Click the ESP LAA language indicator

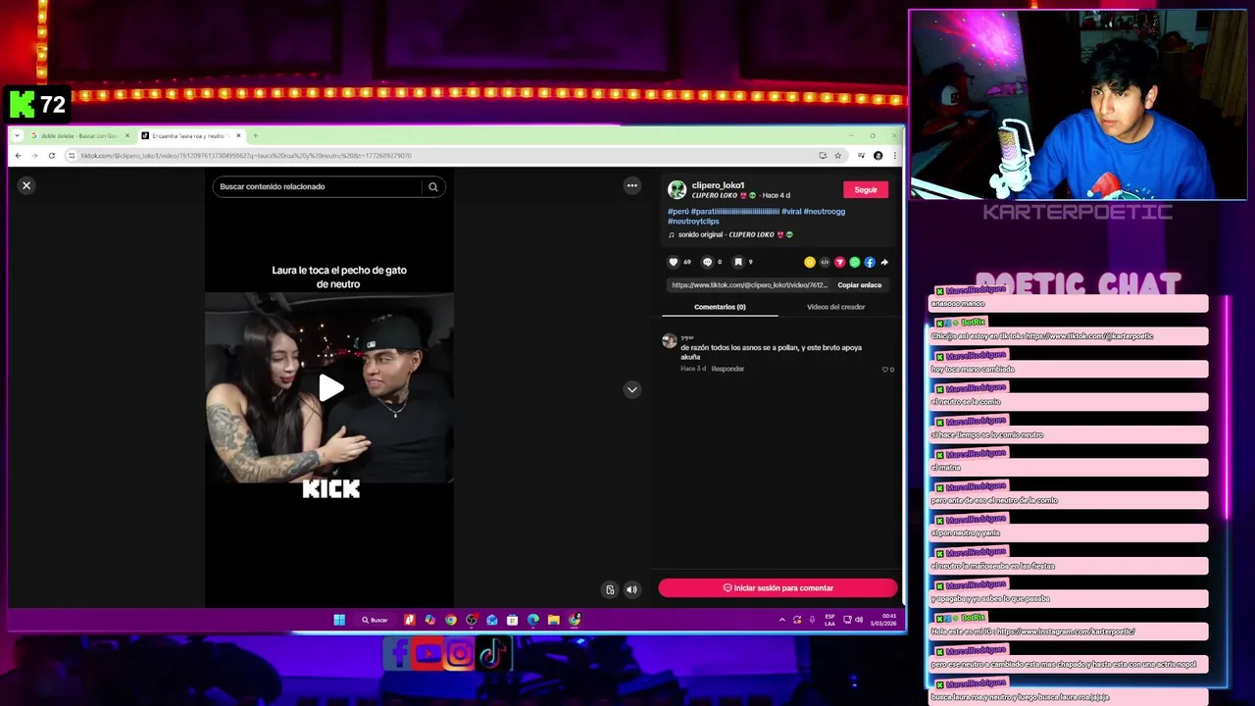click(829, 620)
